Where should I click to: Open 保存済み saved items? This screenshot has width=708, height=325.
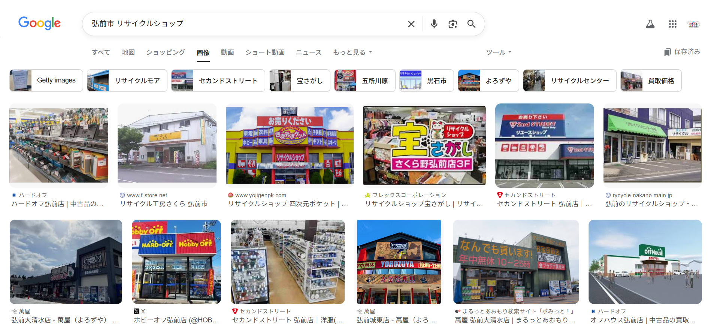[682, 52]
